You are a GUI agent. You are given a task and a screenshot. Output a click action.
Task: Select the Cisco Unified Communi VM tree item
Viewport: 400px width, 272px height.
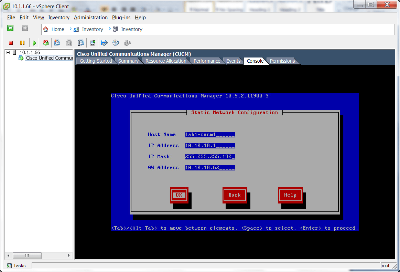pos(49,58)
